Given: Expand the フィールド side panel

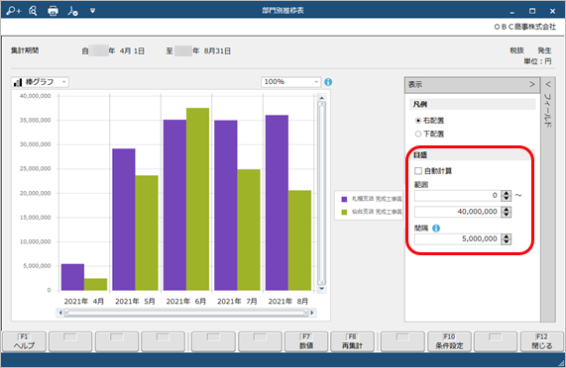Looking at the screenshot, I should (x=548, y=85).
